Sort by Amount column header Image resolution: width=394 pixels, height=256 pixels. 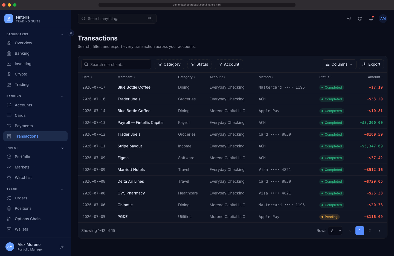coord(375,77)
